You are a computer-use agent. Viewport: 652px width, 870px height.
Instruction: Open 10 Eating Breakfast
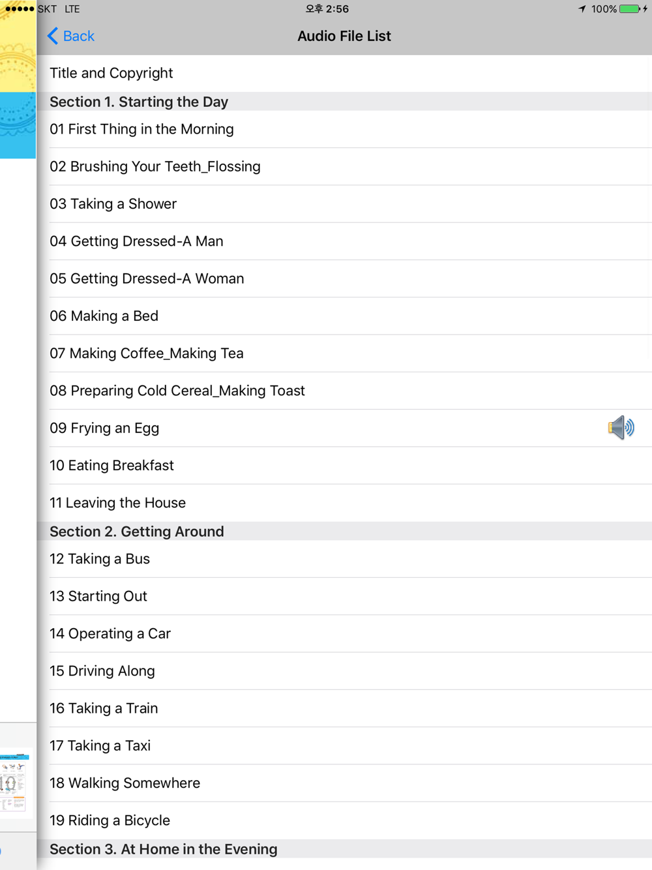tap(344, 466)
